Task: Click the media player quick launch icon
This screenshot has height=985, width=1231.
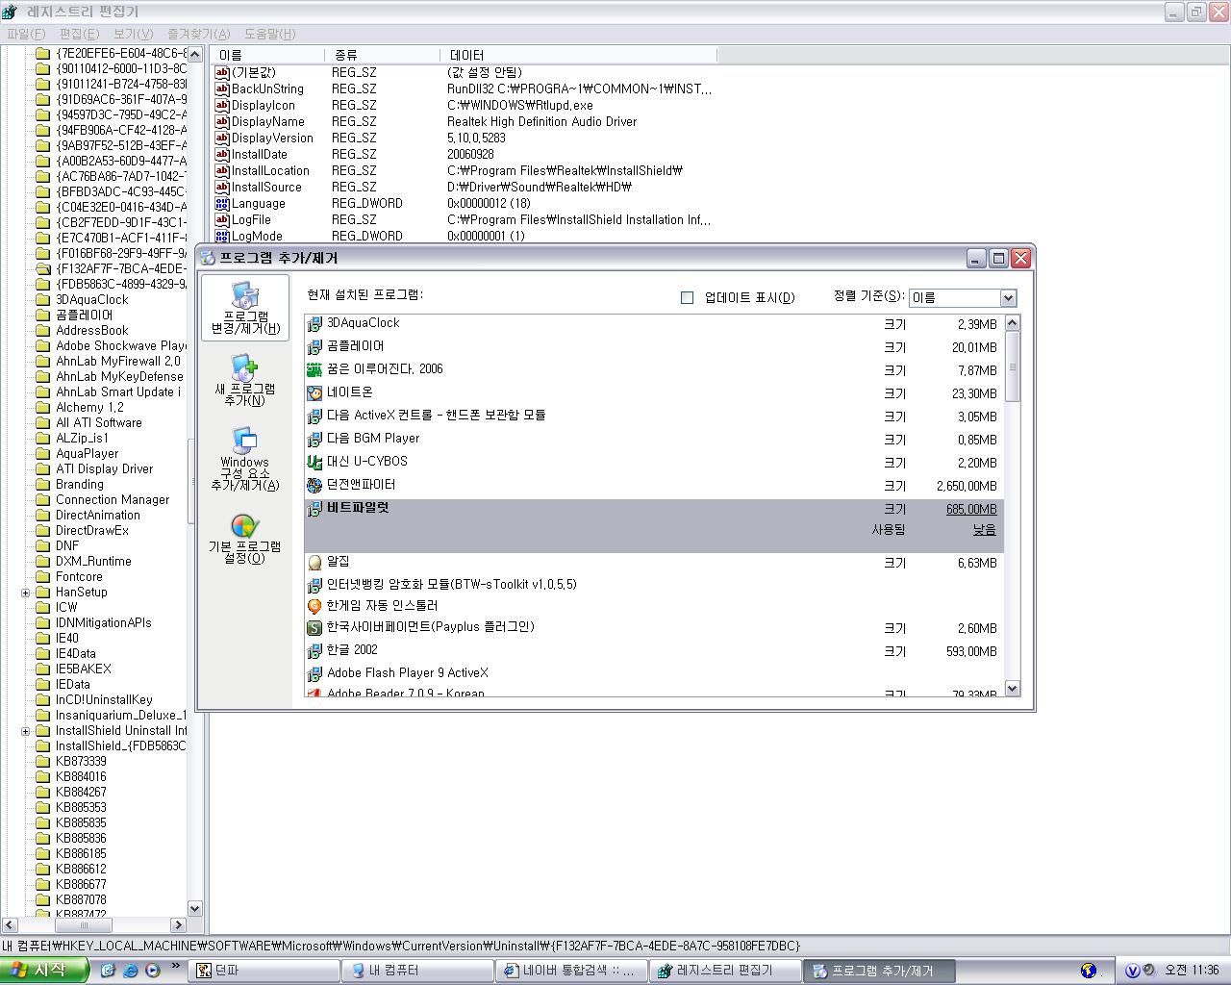Action: pyautogui.click(x=153, y=971)
